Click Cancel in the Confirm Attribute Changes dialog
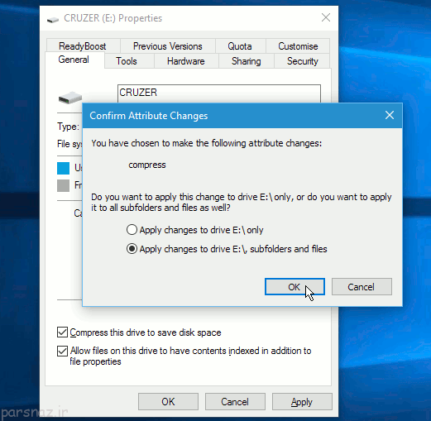 coord(362,287)
